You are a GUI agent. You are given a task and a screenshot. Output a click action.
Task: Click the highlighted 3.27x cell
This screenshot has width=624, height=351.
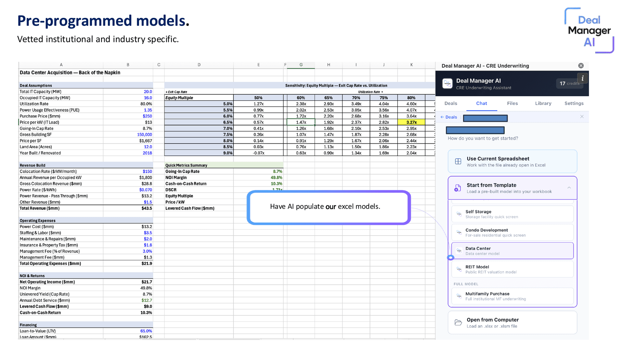[411, 122]
